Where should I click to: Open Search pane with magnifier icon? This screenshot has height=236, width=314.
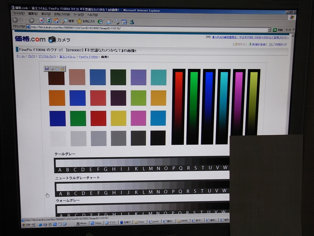(68, 21)
